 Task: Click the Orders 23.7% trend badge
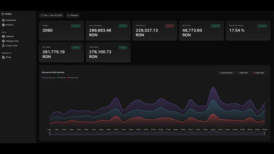click(76, 26)
